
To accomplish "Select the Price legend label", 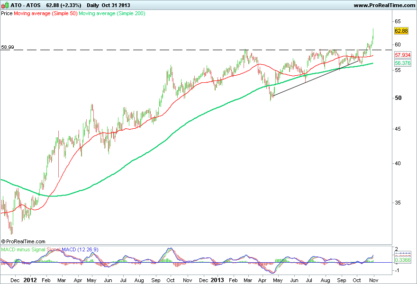I will click(7, 13).
